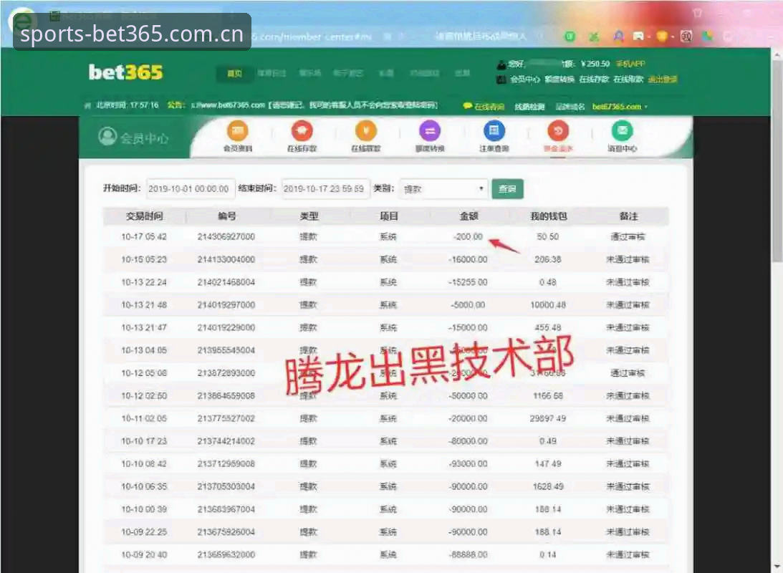Open 手机APP link in header
783x573 pixels.
(630, 64)
